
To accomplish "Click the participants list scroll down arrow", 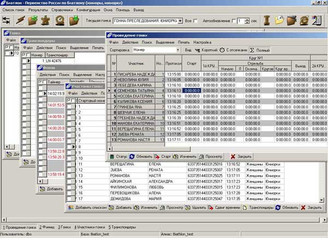I will (x=322, y=200).
